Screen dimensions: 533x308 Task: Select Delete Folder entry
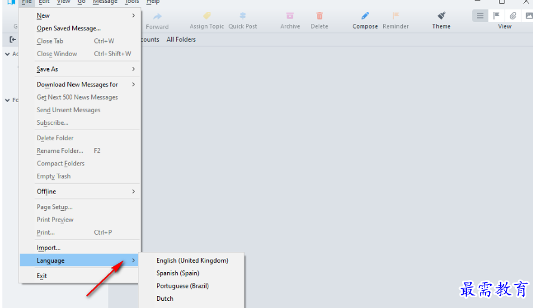[80, 138]
